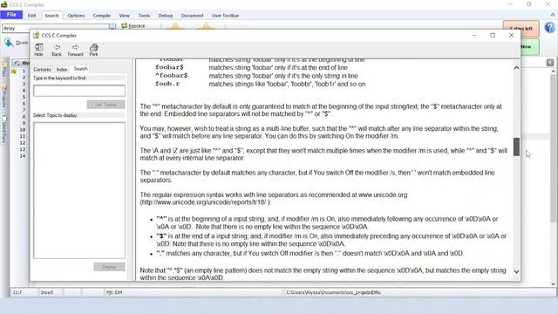Click the star bookmark icon in gutter
Viewport: 558px width, 314px height.
coord(14,72)
